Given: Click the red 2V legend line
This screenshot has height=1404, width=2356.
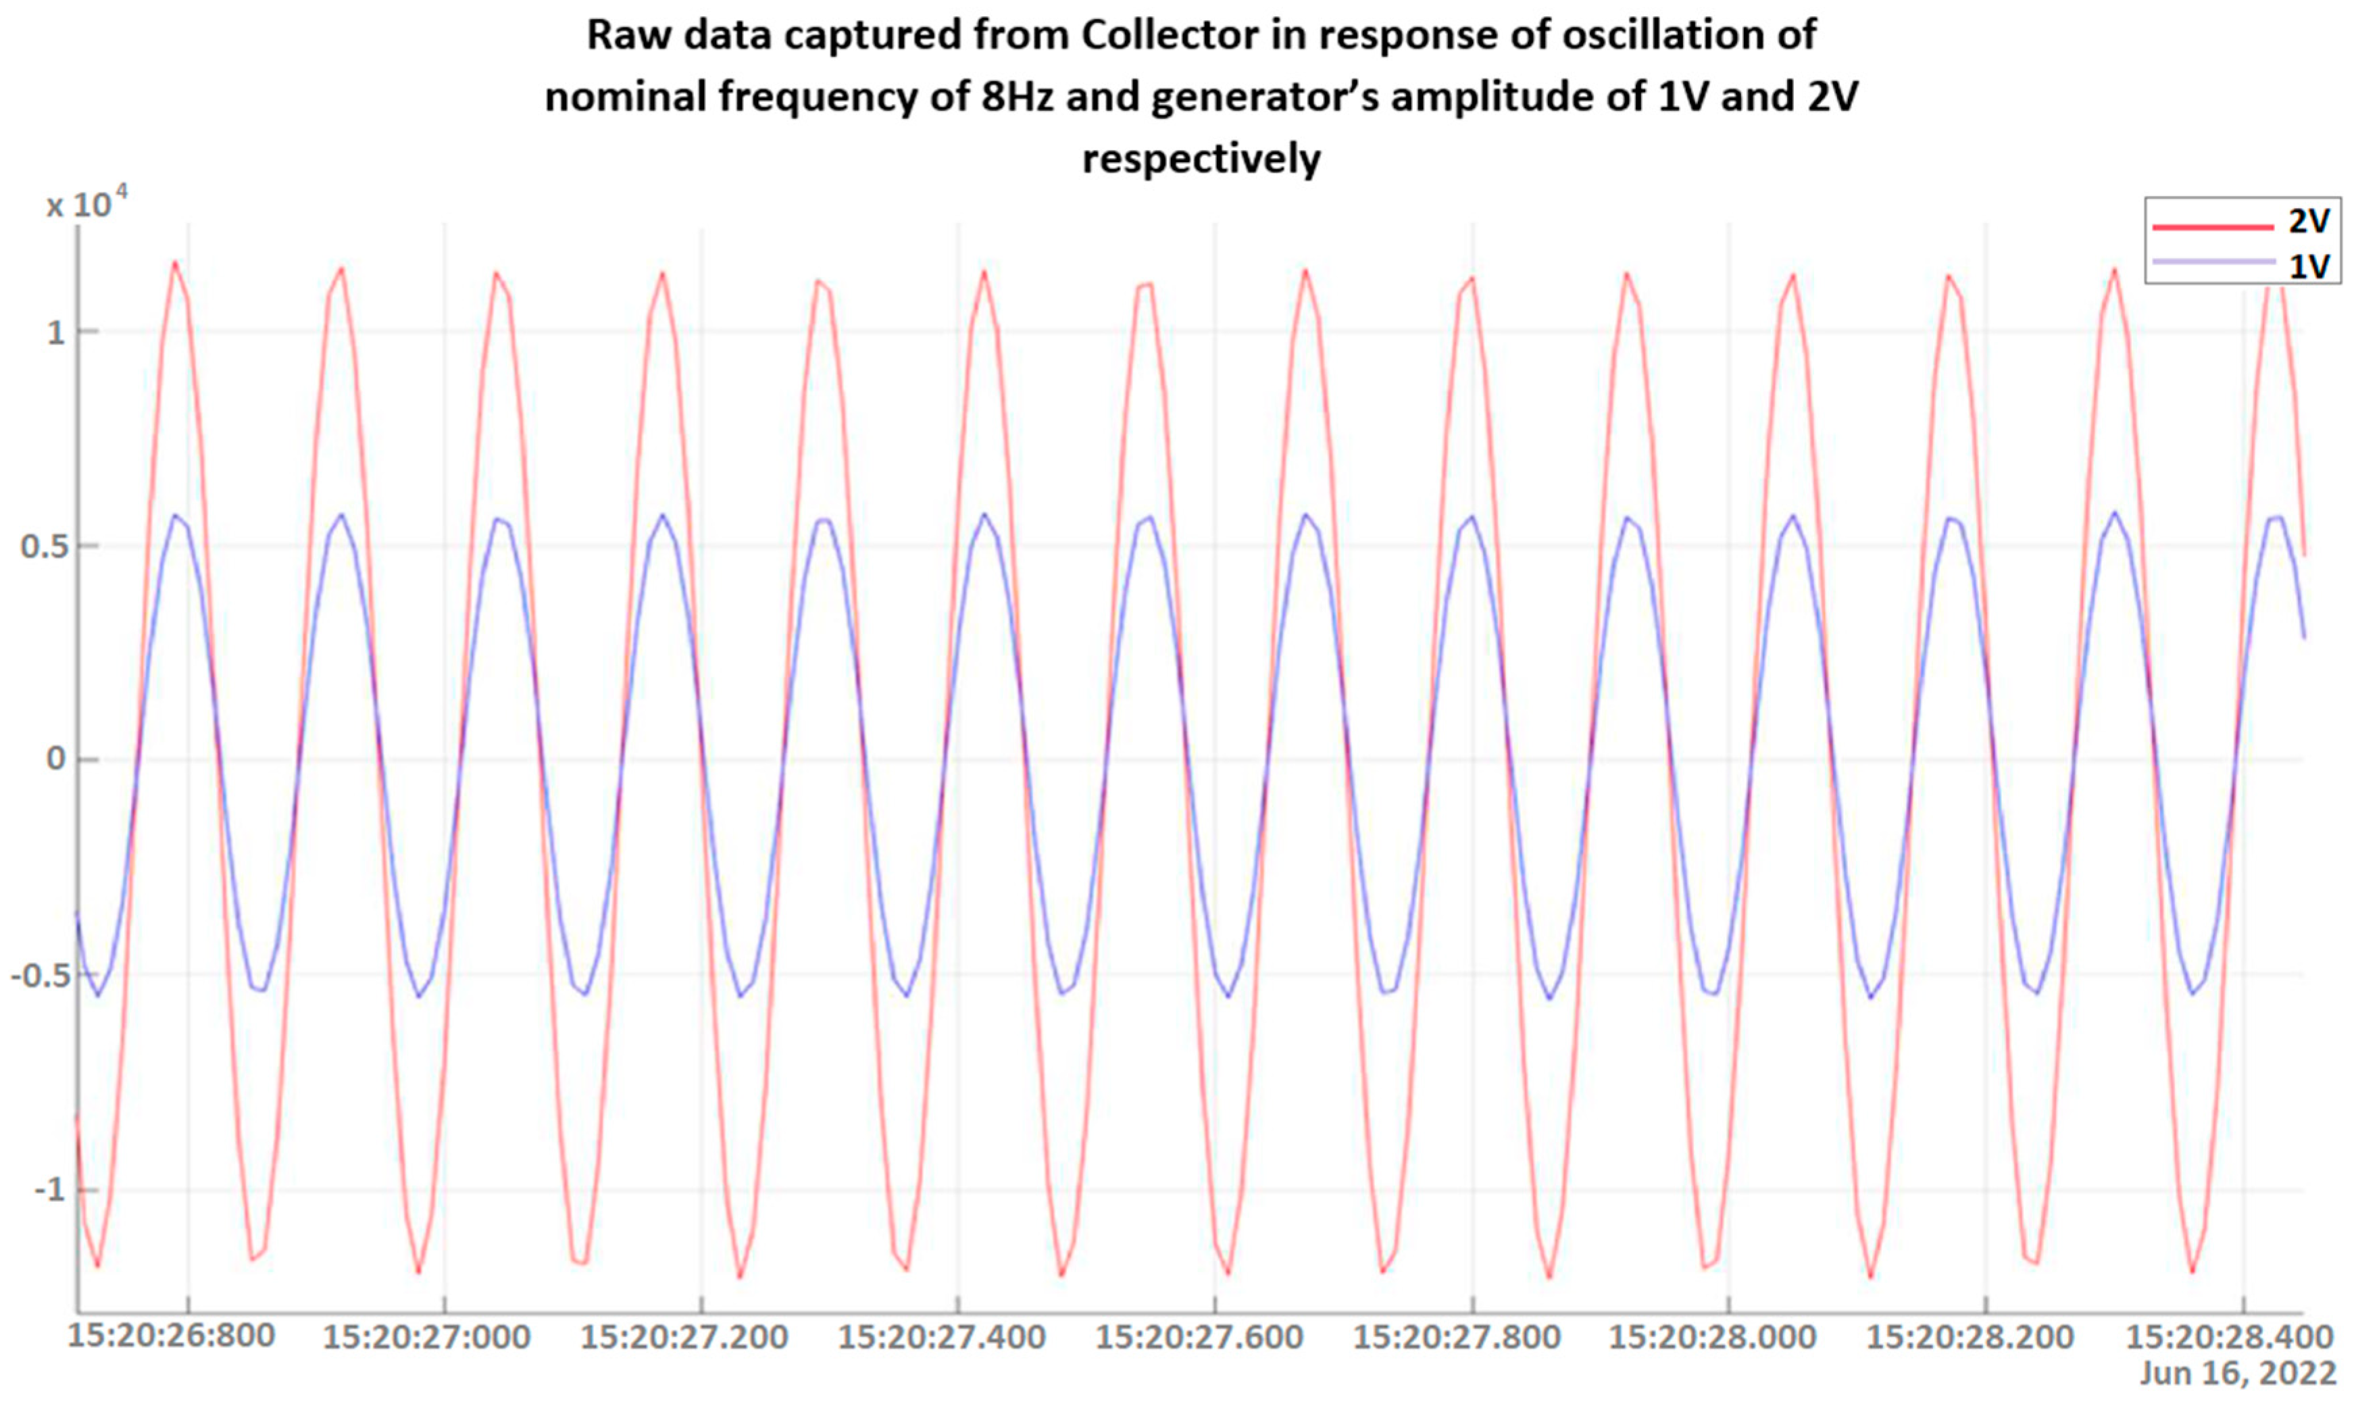Looking at the screenshot, I should 2213,226.
